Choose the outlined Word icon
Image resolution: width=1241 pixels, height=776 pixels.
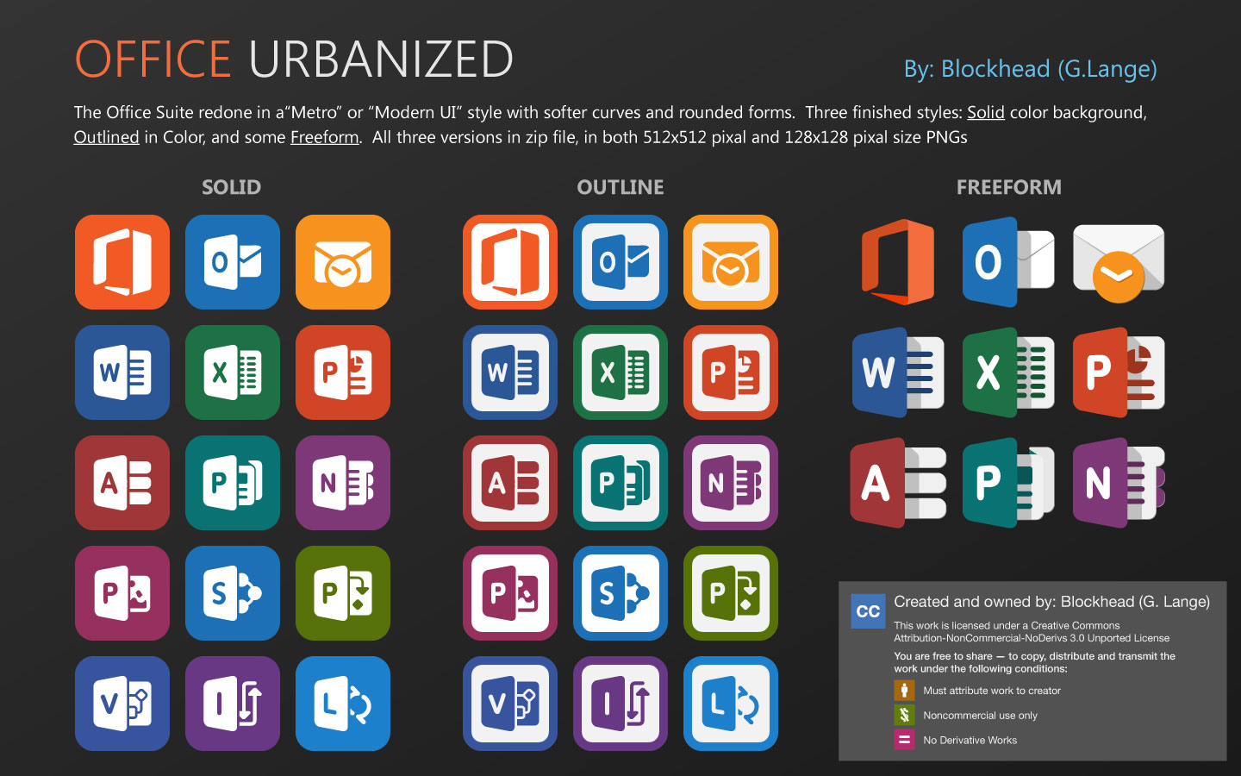[x=510, y=372]
